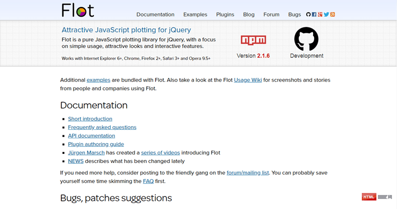Open the Plugins navigation item
397x209 pixels.
click(x=225, y=15)
